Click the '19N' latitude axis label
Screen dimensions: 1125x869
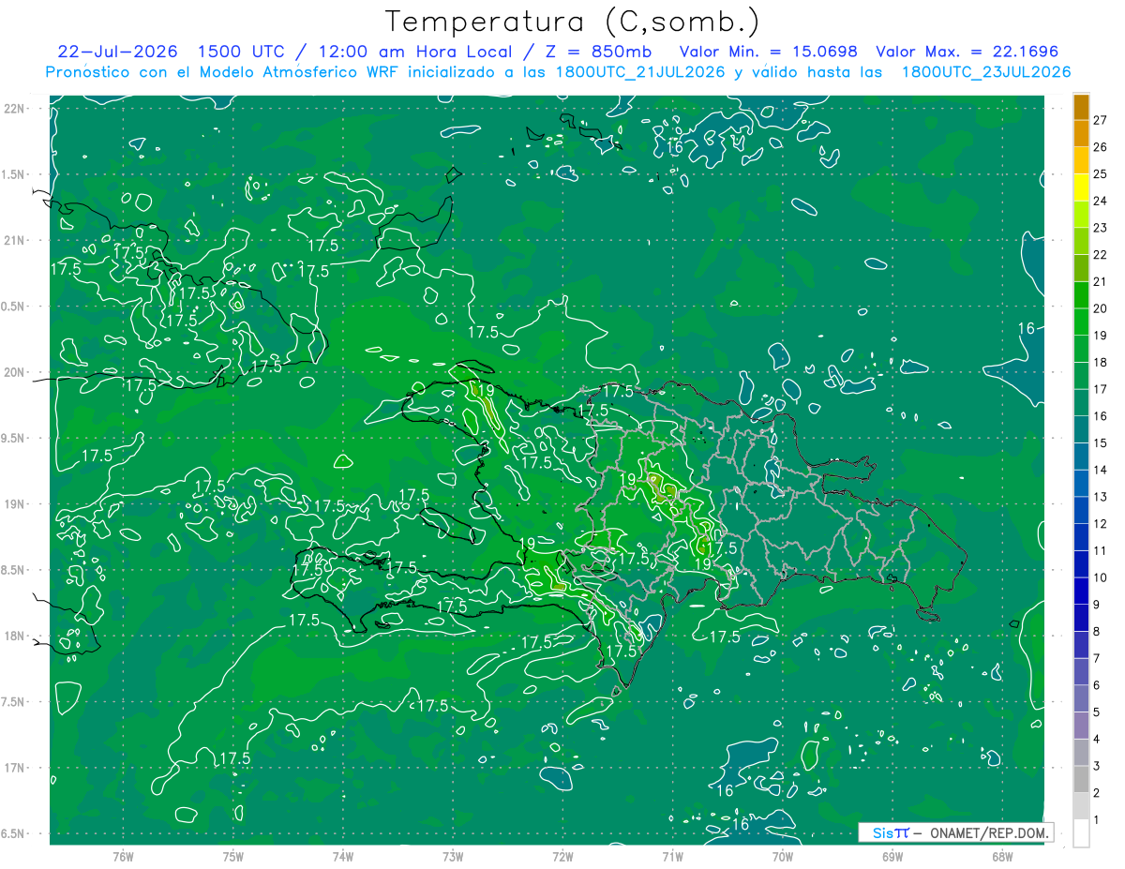pyautogui.click(x=14, y=504)
